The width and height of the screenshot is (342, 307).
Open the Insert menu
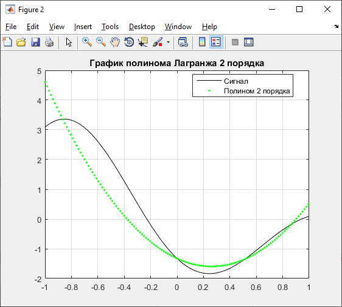tap(83, 27)
